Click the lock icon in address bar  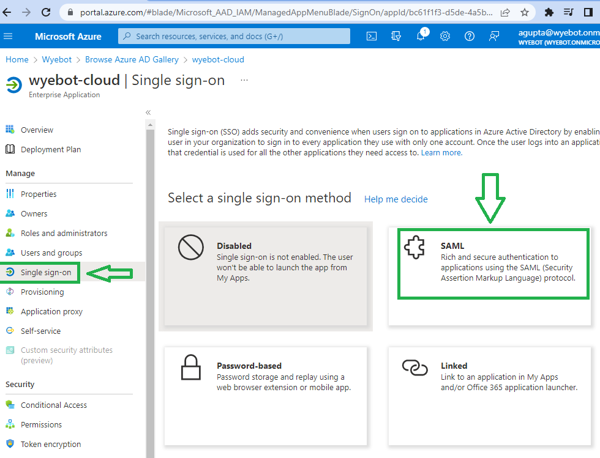[70, 12]
